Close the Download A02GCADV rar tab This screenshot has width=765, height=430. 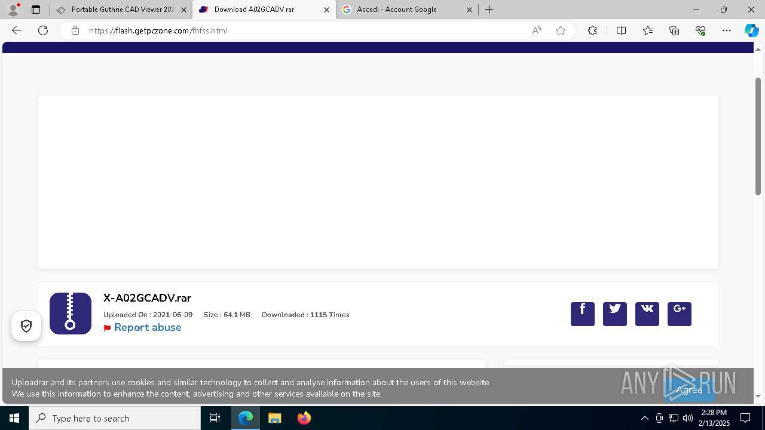click(326, 10)
